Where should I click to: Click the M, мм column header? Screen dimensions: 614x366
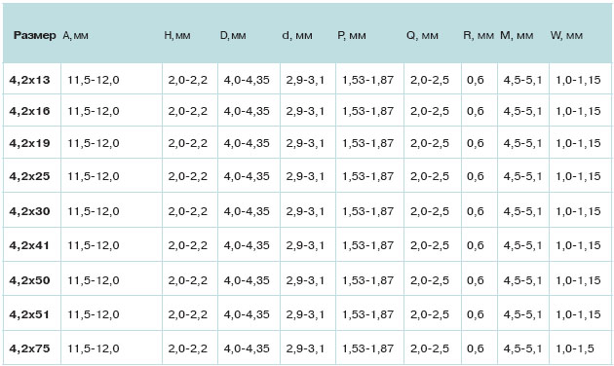[x=517, y=36]
